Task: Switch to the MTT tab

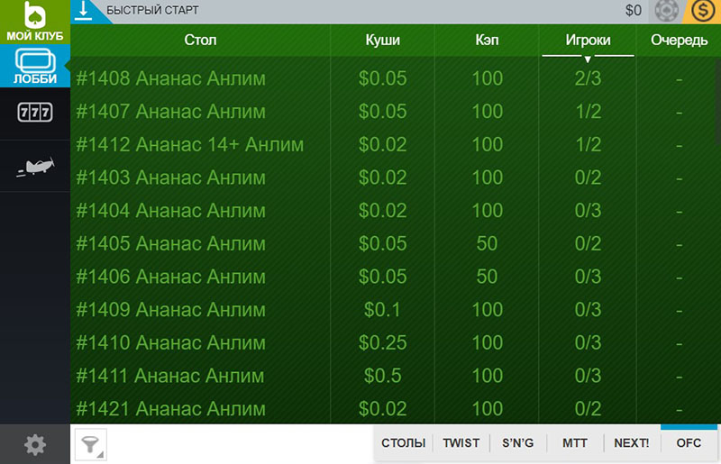Action: coord(575,443)
